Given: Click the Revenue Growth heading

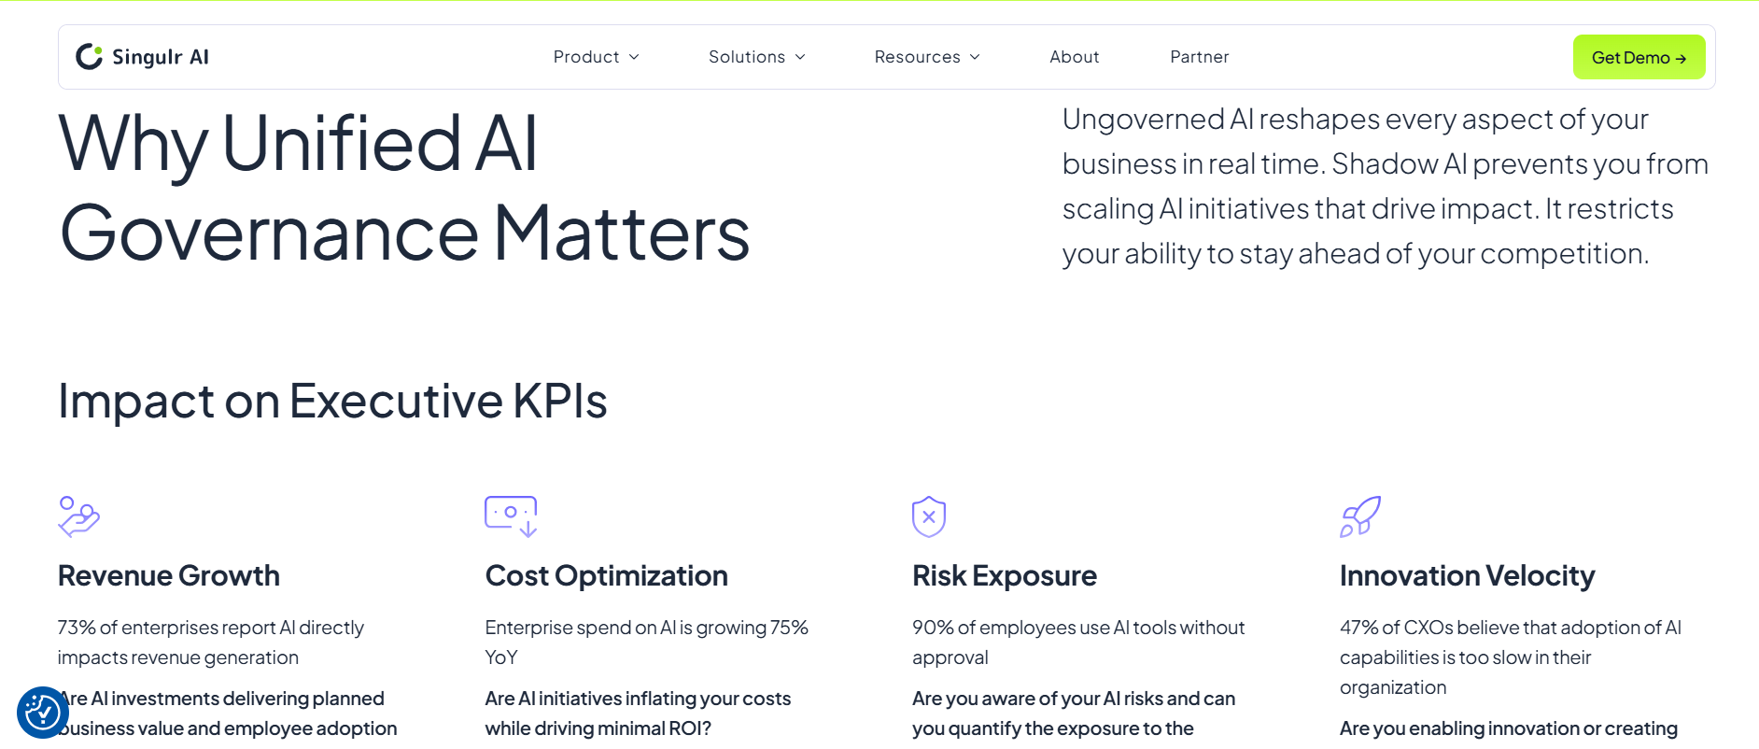Looking at the screenshot, I should pyautogui.click(x=169, y=576).
